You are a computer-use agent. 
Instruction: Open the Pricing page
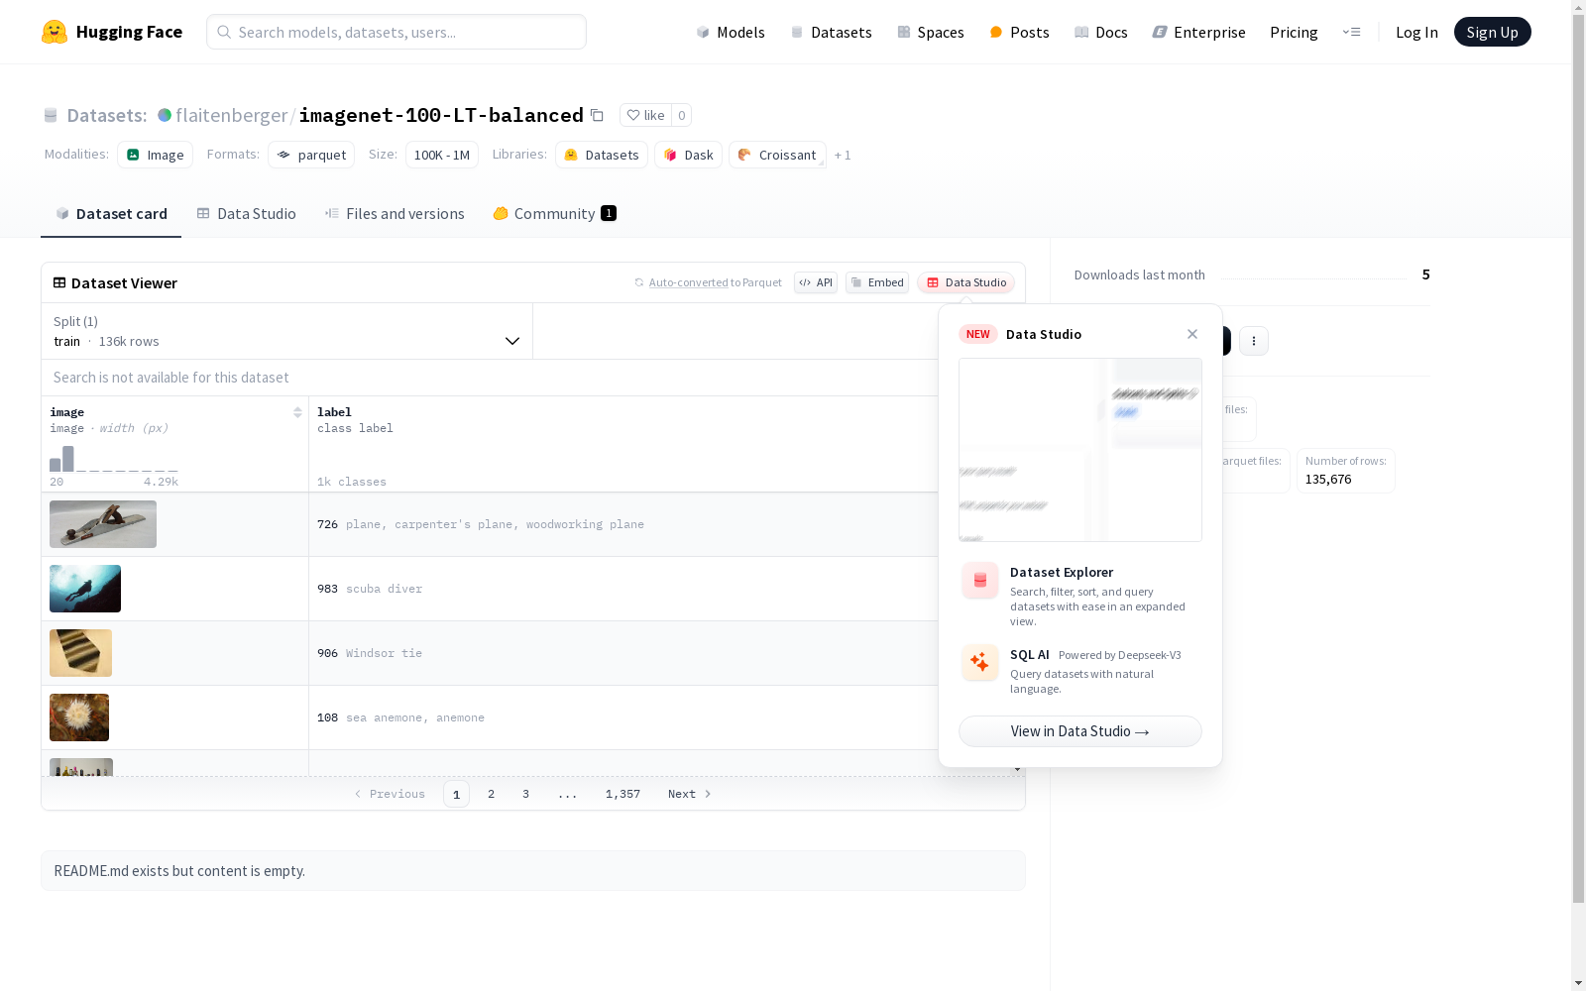pyautogui.click(x=1294, y=32)
